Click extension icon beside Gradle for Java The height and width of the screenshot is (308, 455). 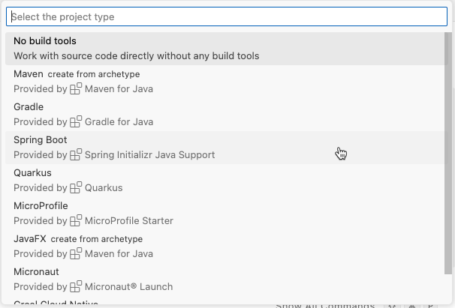pyautogui.click(x=76, y=121)
